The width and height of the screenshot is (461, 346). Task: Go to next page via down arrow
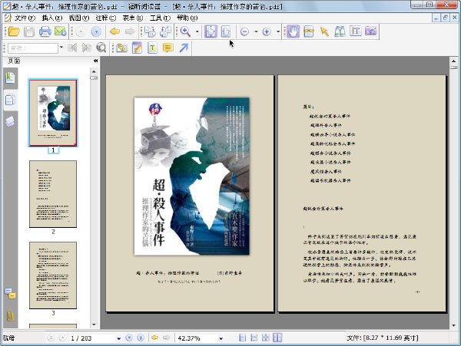coord(96,31)
